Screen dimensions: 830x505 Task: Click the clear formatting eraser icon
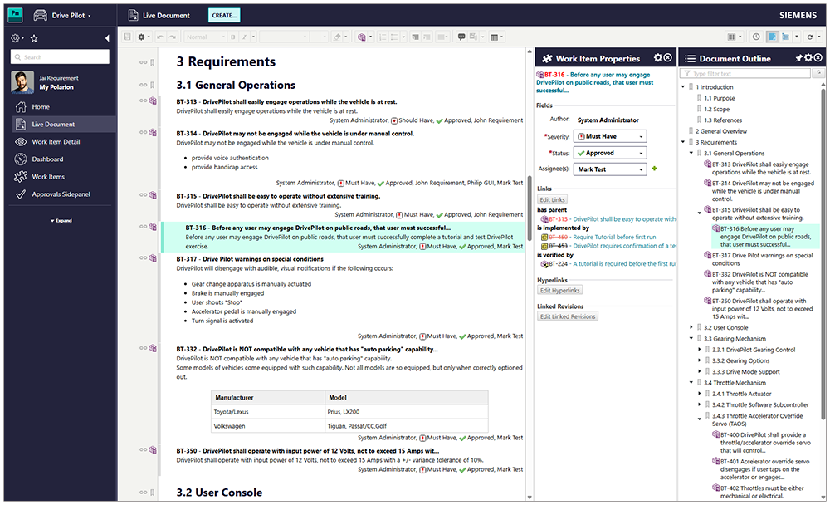point(337,37)
